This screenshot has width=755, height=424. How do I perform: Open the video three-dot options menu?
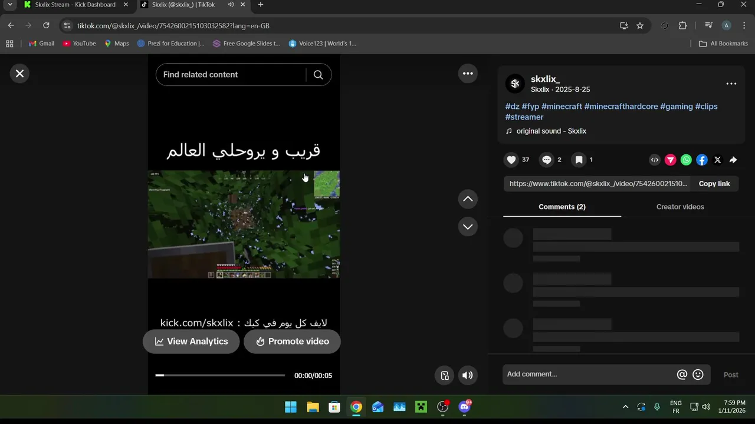468,74
